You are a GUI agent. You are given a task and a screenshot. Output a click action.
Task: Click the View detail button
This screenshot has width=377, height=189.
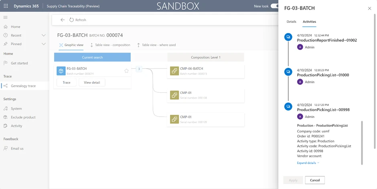coord(92,82)
